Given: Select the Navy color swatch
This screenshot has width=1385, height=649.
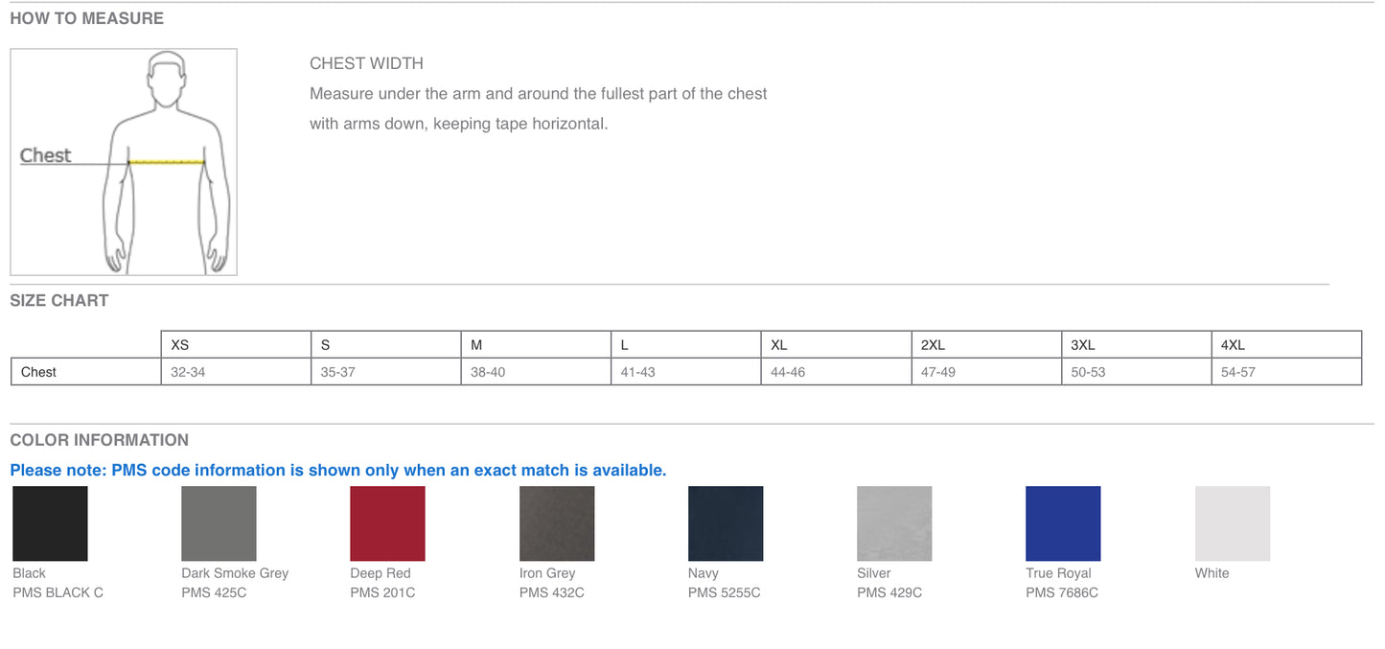Looking at the screenshot, I should [x=726, y=523].
